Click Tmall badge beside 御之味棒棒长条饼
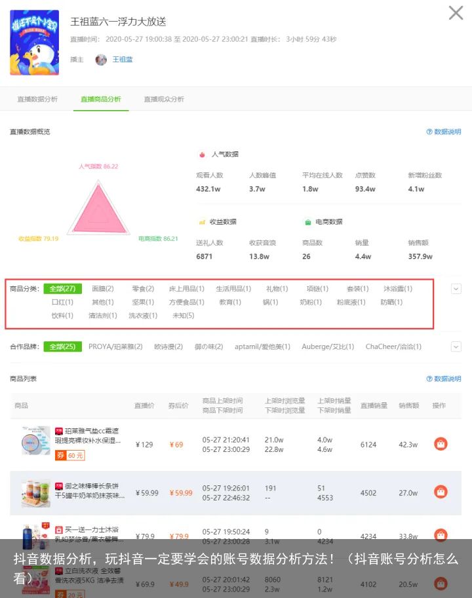Screen dimensions: 472x598 click(x=59, y=486)
